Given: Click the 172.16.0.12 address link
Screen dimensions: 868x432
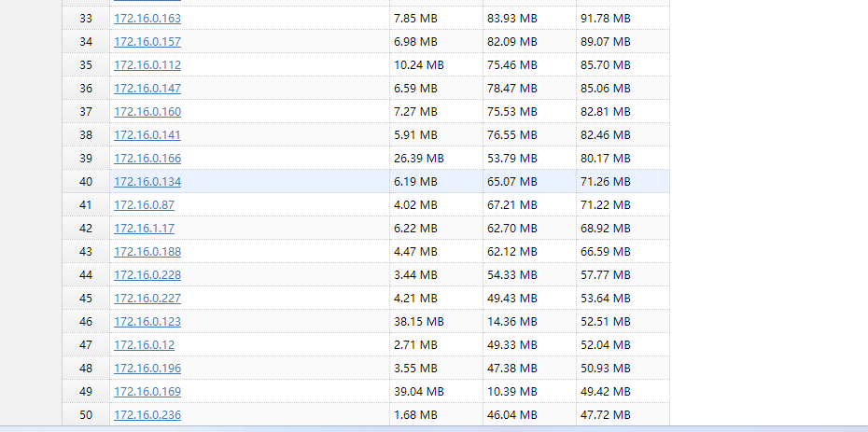Looking at the screenshot, I should point(144,345).
